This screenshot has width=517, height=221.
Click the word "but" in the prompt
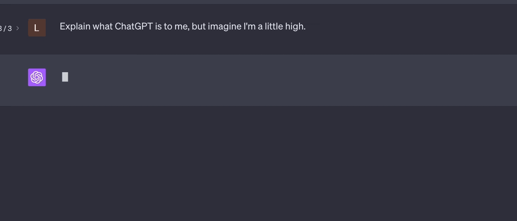(199, 27)
